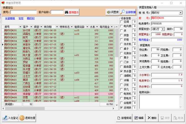Select the 陶吓村 building link

31,18
